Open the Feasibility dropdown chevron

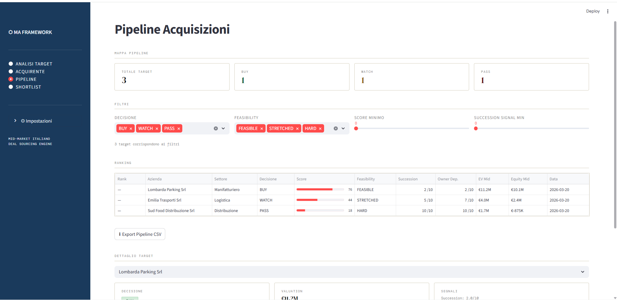tap(343, 128)
